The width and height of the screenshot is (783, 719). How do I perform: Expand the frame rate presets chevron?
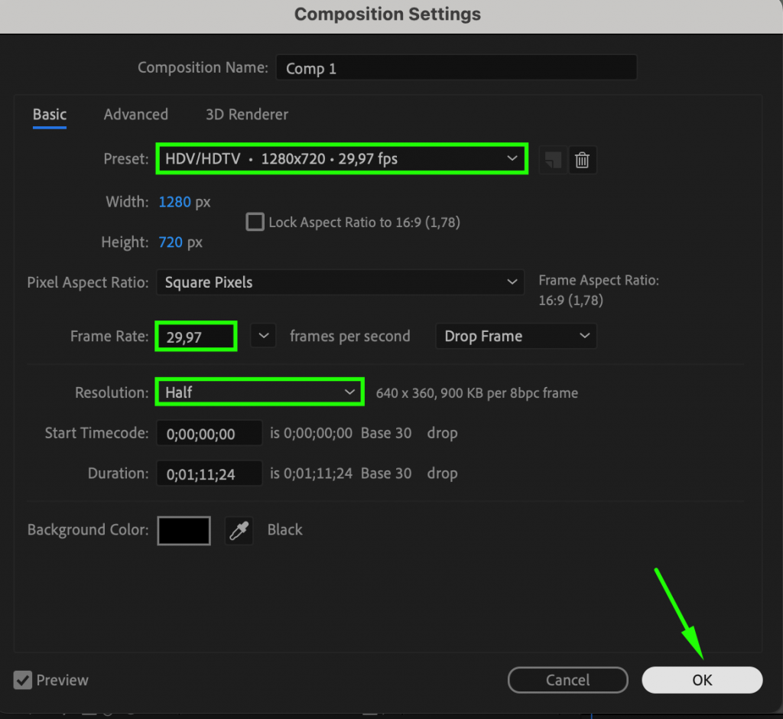pyautogui.click(x=263, y=336)
